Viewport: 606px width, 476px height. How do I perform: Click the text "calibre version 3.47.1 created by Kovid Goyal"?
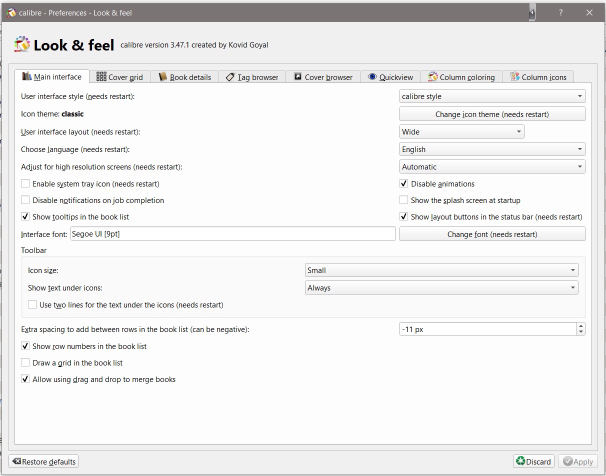[194, 45]
